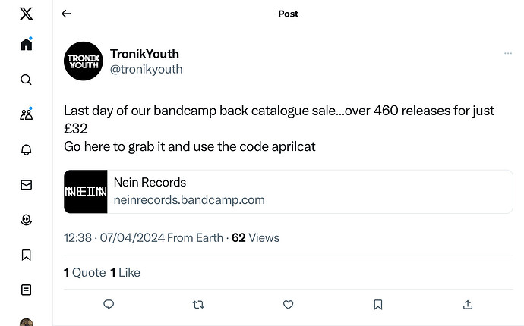Reply to the TronikYouth post

109,304
